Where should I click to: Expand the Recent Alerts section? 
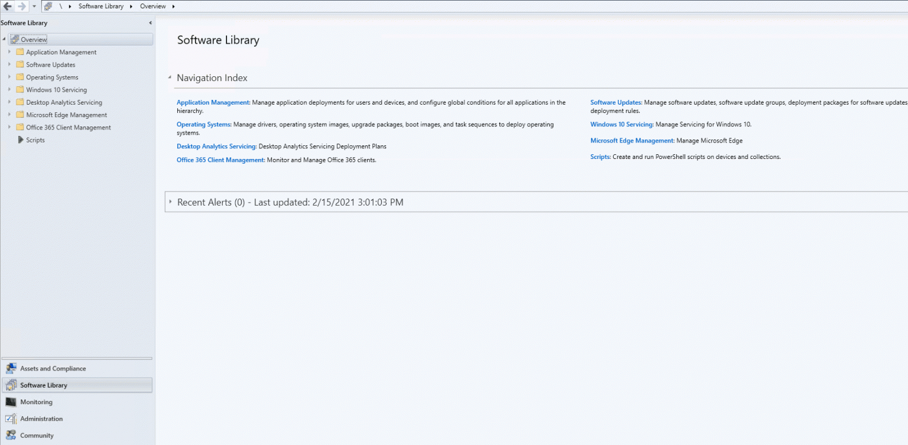[x=171, y=202]
